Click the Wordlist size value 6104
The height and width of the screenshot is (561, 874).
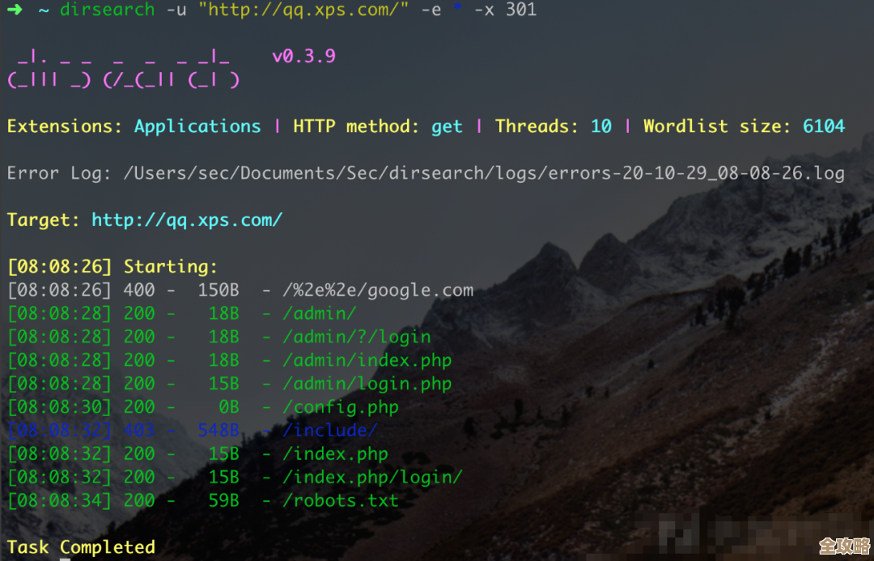[x=823, y=126]
